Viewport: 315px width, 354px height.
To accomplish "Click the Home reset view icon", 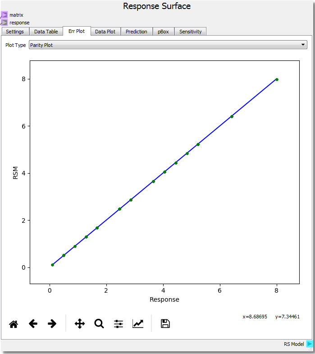I will click(x=14, y=324).
